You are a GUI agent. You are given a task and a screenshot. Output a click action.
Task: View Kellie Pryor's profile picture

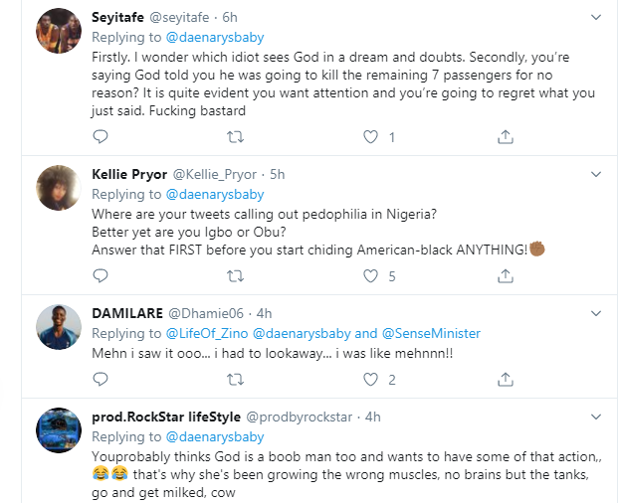click(x=58, y=190)
